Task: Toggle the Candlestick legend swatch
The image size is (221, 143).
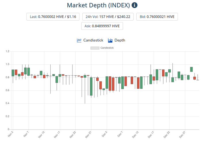Action: (95, 48)
